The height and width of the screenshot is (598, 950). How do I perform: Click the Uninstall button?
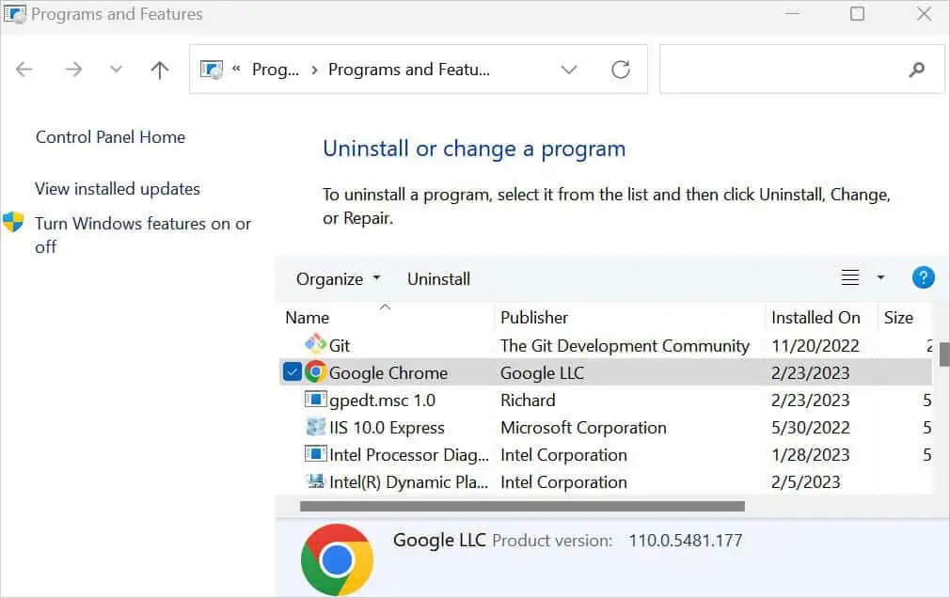[438, 278]
